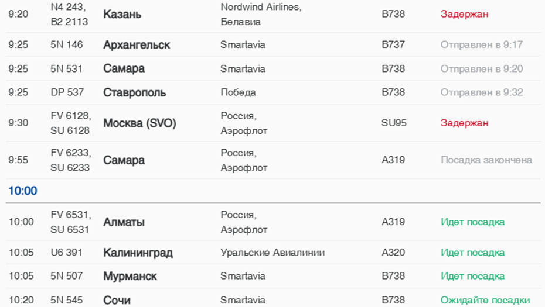Open Москва (SVO) destination link
Viewport: 545px width, 307px height.
[x=139, y=123]
